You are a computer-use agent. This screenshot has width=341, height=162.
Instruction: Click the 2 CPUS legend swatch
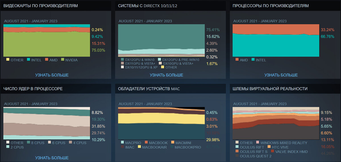click(x=8, y=147)
